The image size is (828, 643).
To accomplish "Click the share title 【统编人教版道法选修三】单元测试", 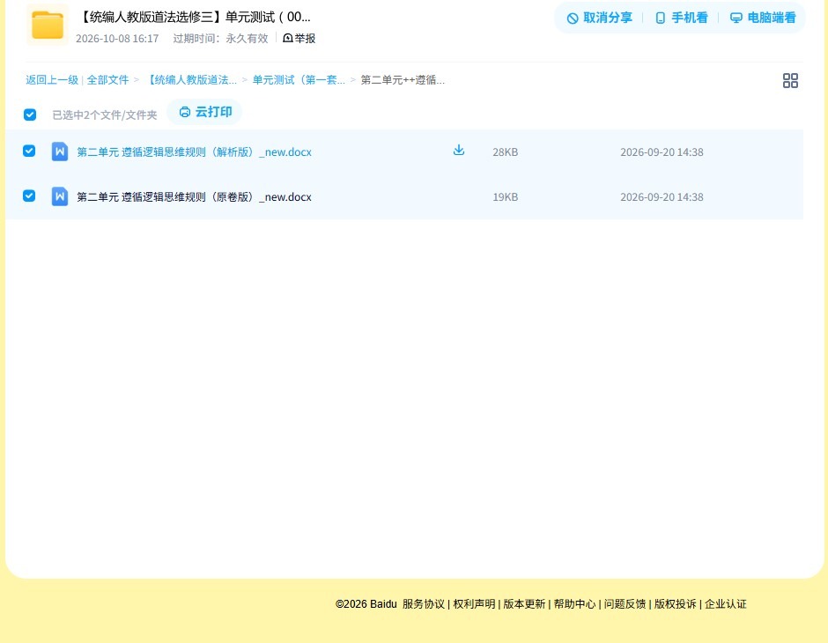I will click(194, 17).
